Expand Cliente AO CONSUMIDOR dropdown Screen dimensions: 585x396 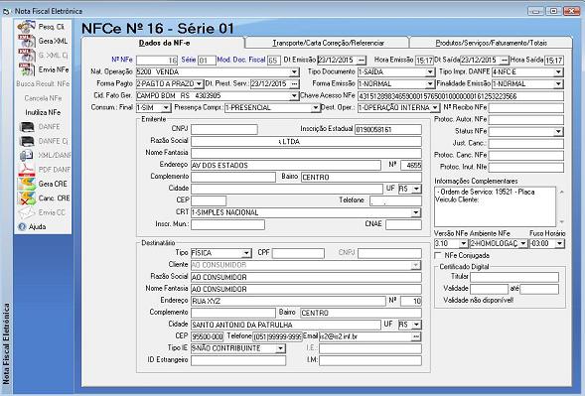(415, 265)
